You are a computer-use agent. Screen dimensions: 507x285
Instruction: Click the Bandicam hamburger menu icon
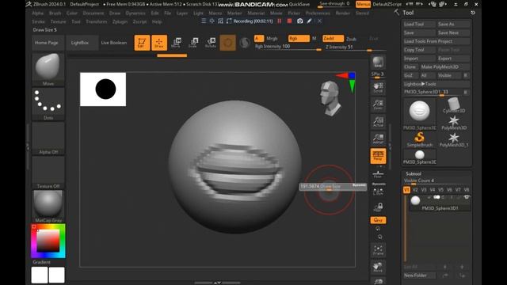pyautogui.click(x=204, y=21)
